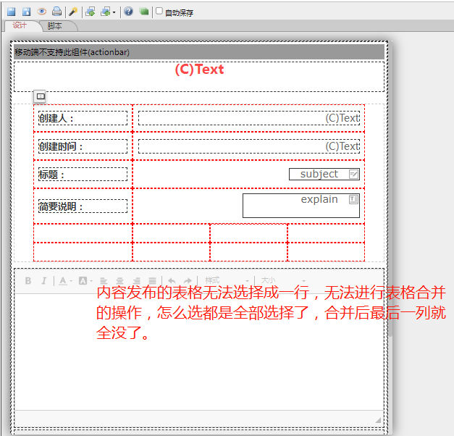Select the 创建人： label
The height and width of the screenshot is (436, 454).
coord(83,118)
